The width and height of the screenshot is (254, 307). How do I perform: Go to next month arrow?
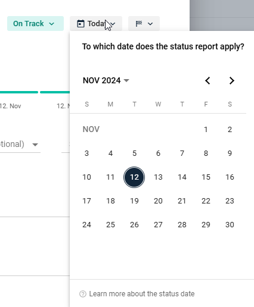pos(231,80)
